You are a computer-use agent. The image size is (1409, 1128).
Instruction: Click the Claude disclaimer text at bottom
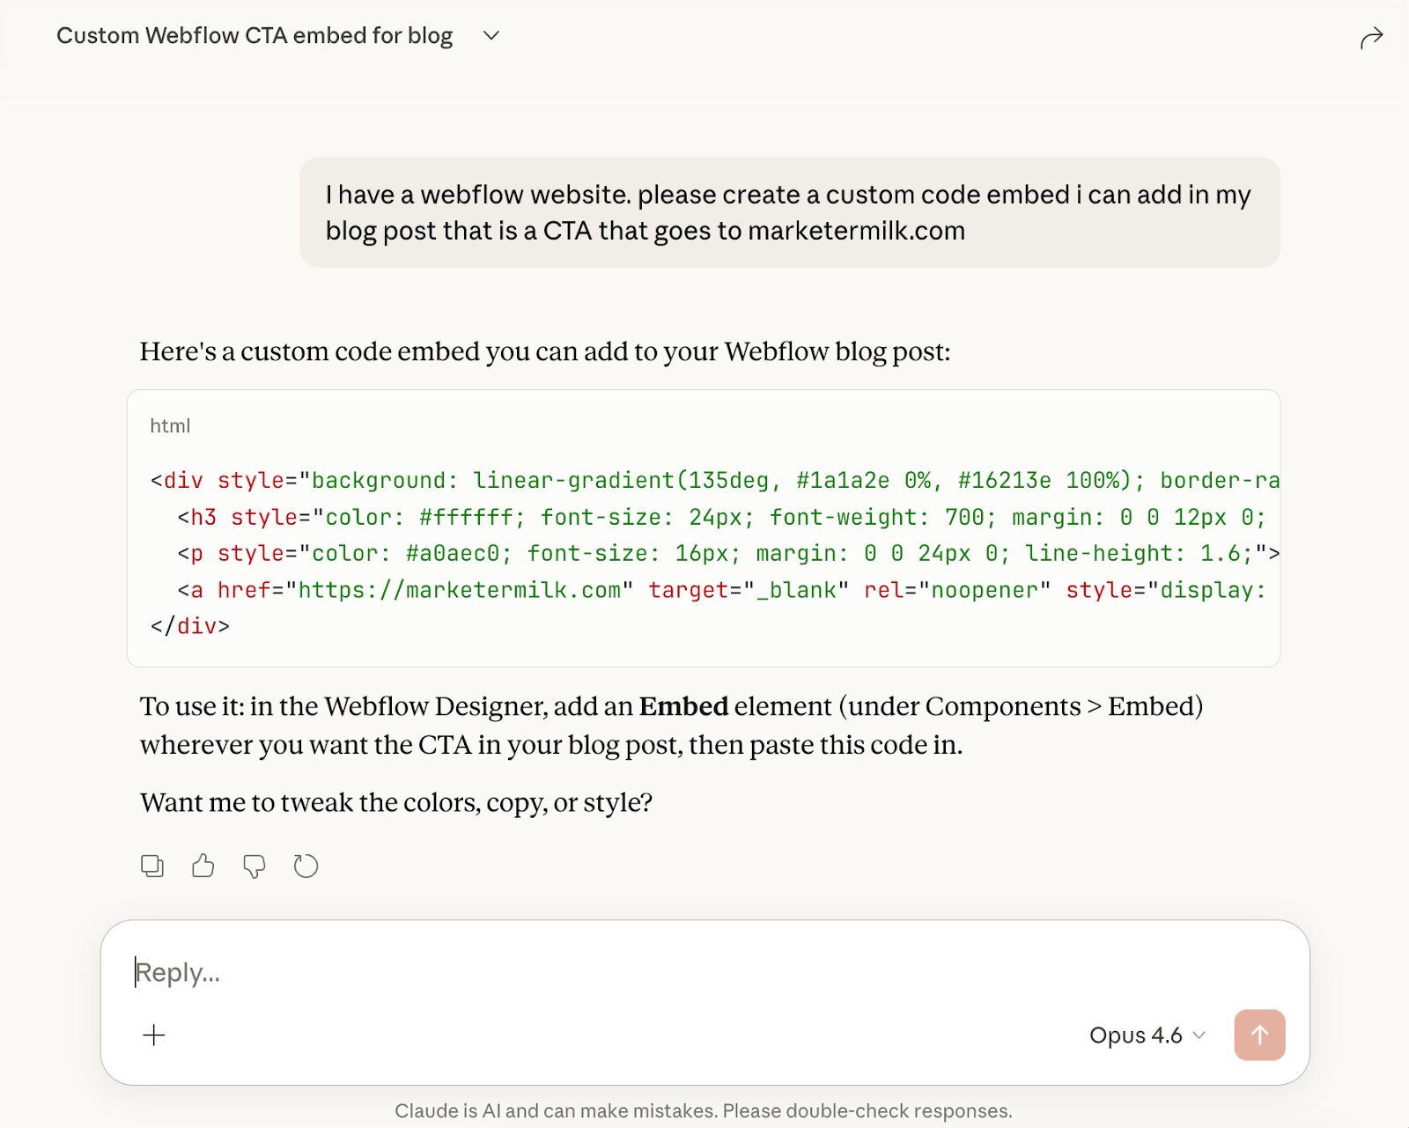[x=704, y=1110]
